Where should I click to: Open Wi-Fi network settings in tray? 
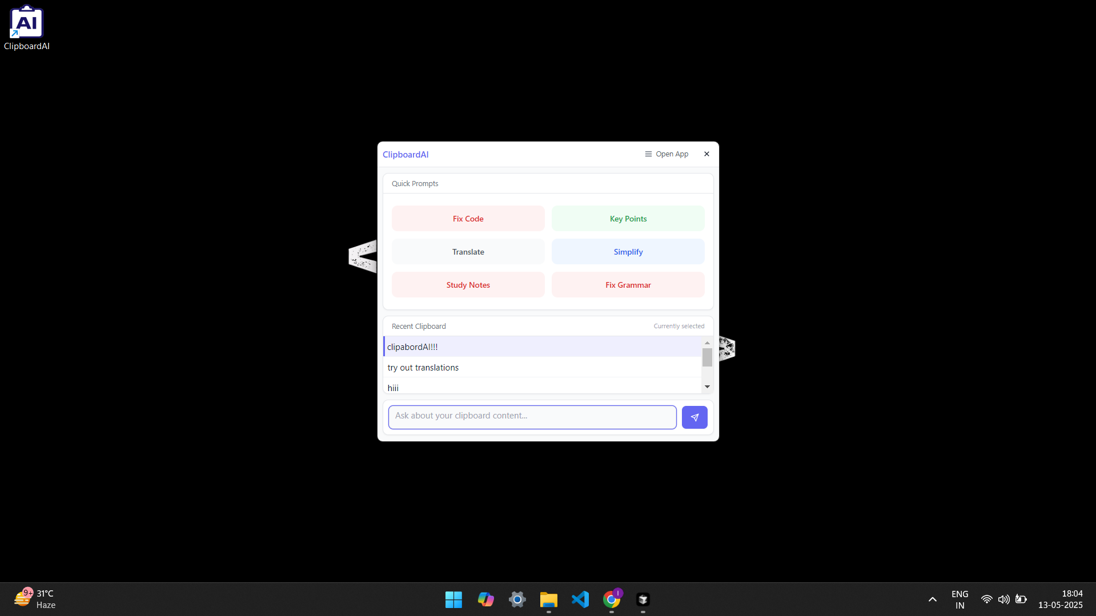(986, 599)
